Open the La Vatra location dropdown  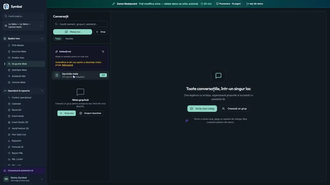pyautogui.click(x=23, y=26)
